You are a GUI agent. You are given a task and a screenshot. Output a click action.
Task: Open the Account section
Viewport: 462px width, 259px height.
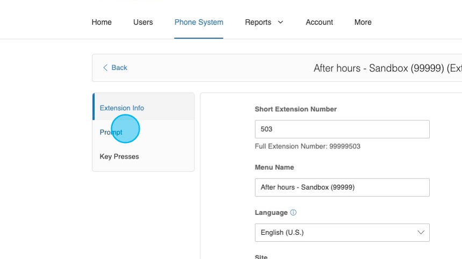tap(319, 22)
